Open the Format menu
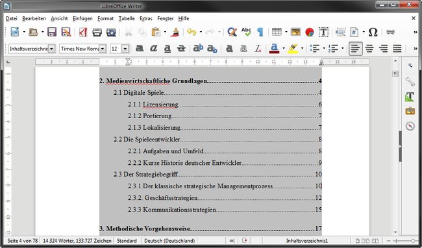The width and height of the screenshot is (422, 248). (x=105, y=19)
